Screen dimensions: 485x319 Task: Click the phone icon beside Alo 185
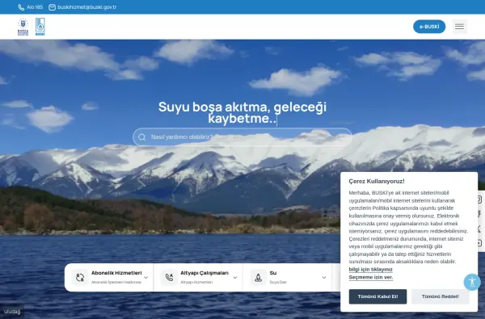tap(21, 7)
